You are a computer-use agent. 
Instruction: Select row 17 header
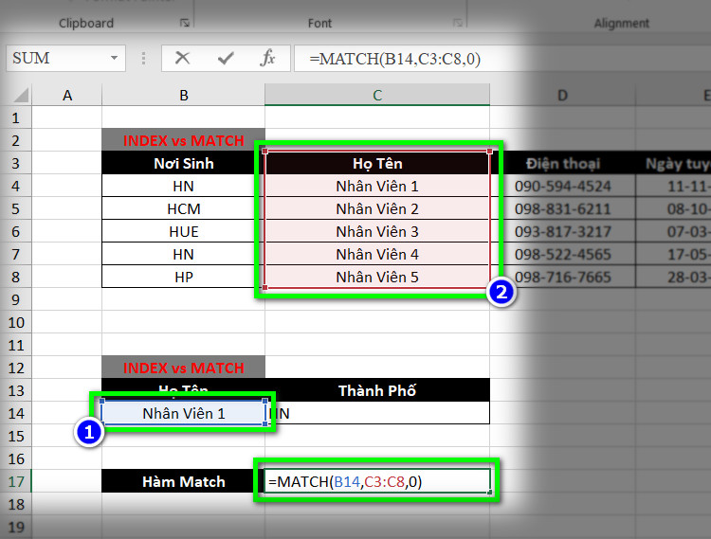pyautogui.click(x=16, y=481)
